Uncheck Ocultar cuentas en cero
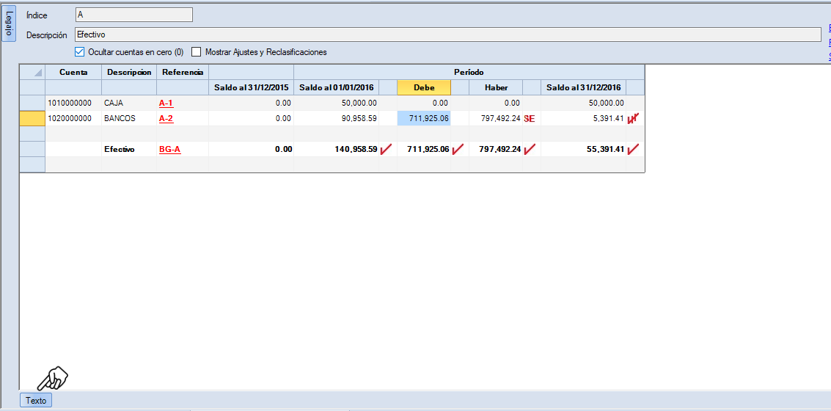The width and height of the screenshot is (831, 411). pos(80,52)
